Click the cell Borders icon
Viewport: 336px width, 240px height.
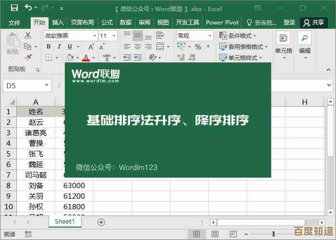49,57
